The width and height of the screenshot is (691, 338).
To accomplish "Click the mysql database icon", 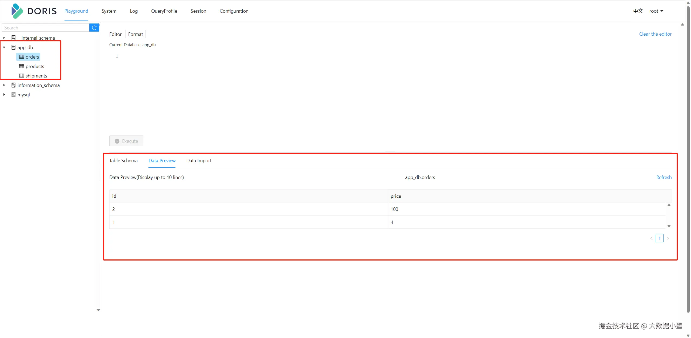I will pos(13,94).
